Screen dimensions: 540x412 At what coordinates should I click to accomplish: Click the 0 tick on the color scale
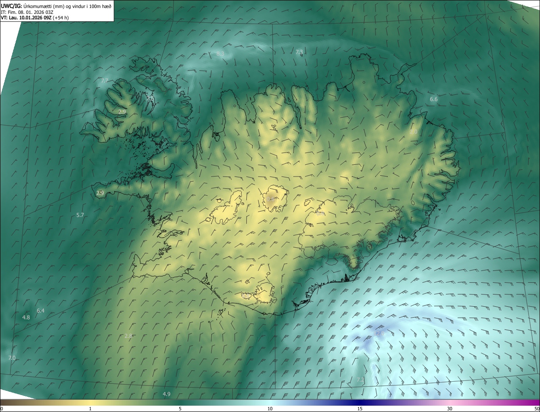coord(2,409)
